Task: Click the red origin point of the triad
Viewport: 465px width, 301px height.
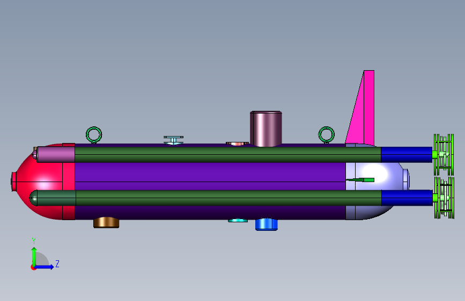Action: coord(33,267)
